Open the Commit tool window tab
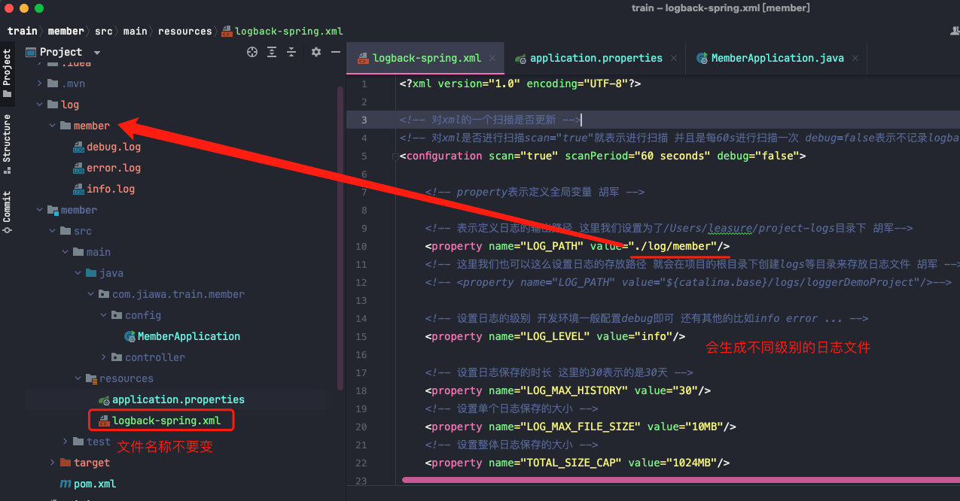Viewport: 960px width, 501px height. pyautogui.click(x=8, y=212)
